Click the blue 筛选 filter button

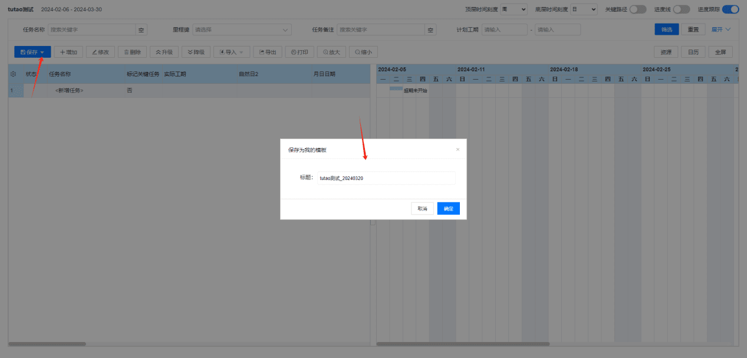tap(667, 29)
